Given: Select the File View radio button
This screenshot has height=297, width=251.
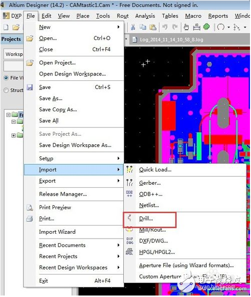Looking at the screenshot, I should [6, 78].
